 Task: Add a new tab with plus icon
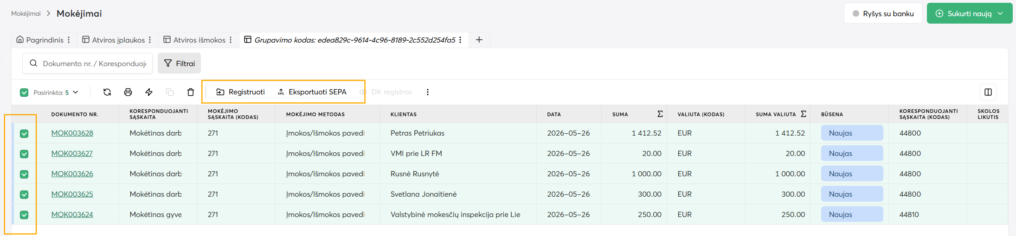[479, 40]
